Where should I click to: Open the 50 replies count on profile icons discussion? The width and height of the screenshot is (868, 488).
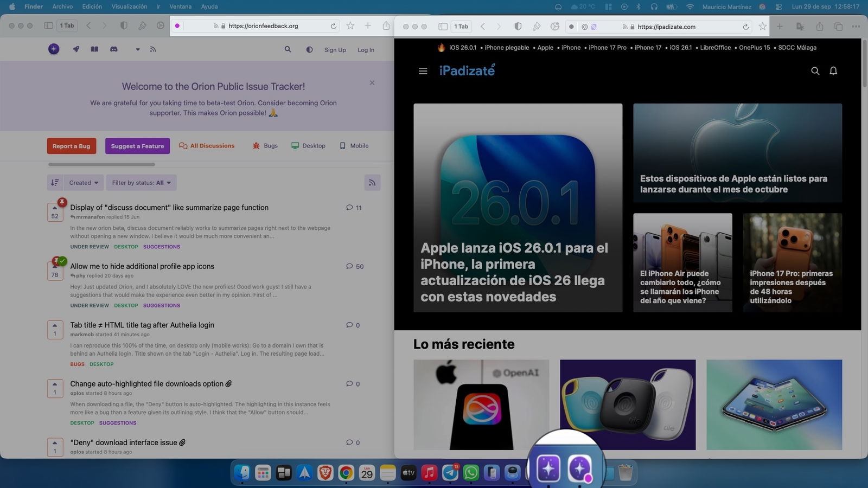click(355, 266)
